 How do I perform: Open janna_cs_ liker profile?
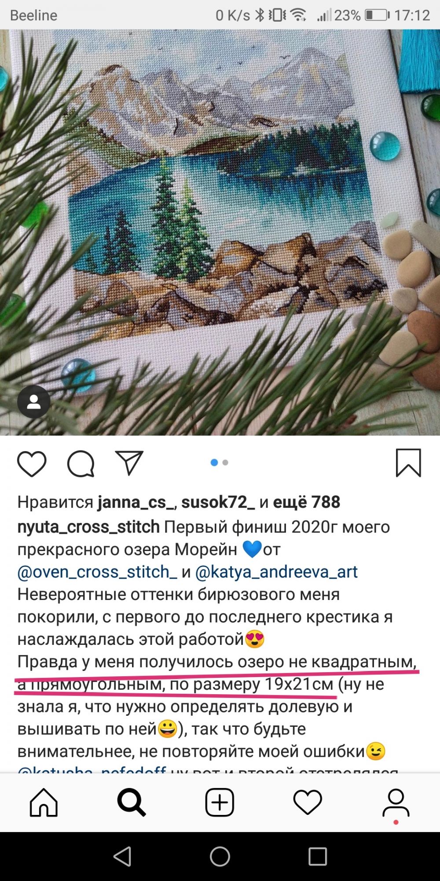click(x=136, y=502)
